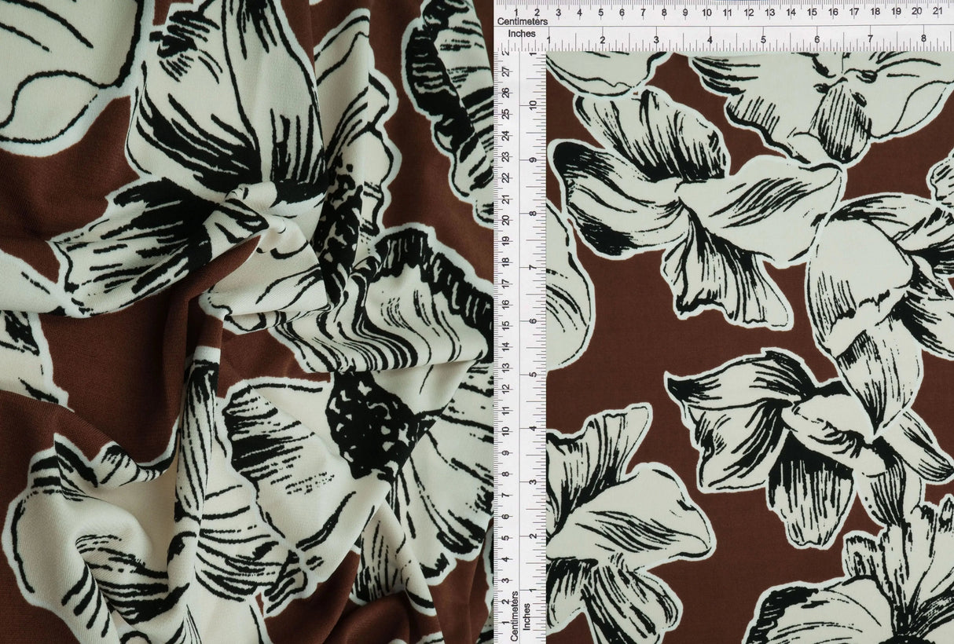Click the 8-inch mark on the top ruler
Viewport: 954px width, 644px height.
pyautogui.click(x=923, y=36)
